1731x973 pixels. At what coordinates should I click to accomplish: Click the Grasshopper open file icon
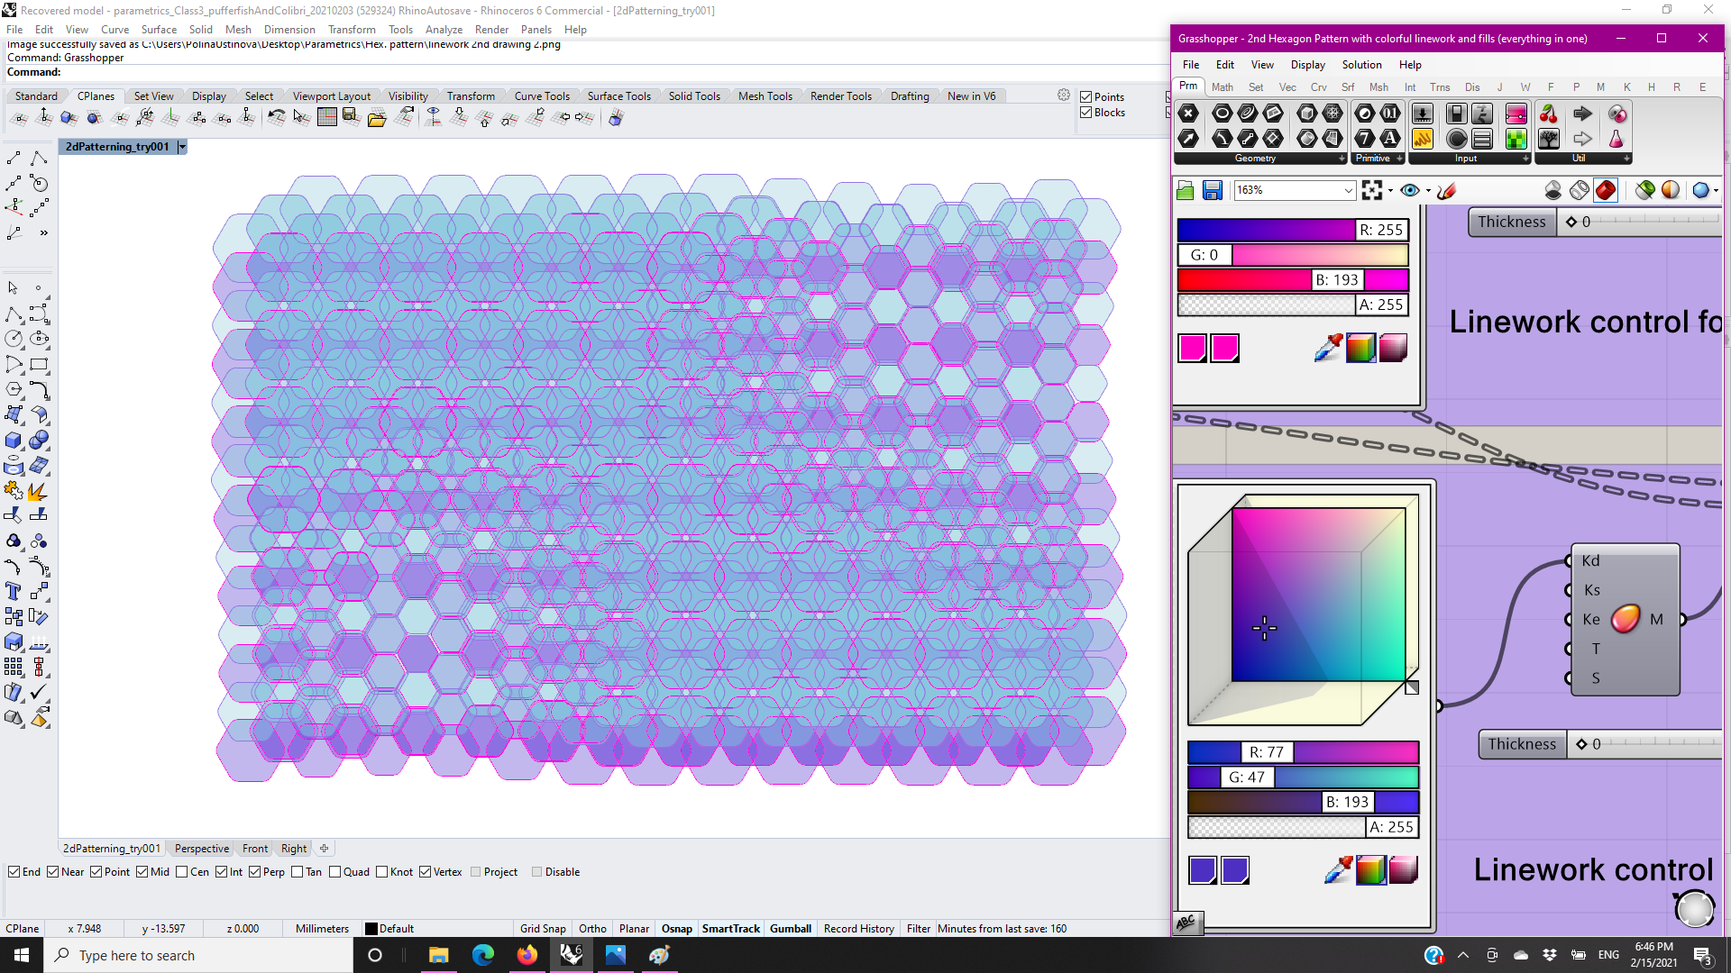pyautogui.click(x=1186, y=190)
